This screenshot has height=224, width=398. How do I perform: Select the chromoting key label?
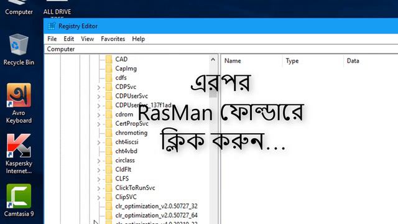click(131, 133)
